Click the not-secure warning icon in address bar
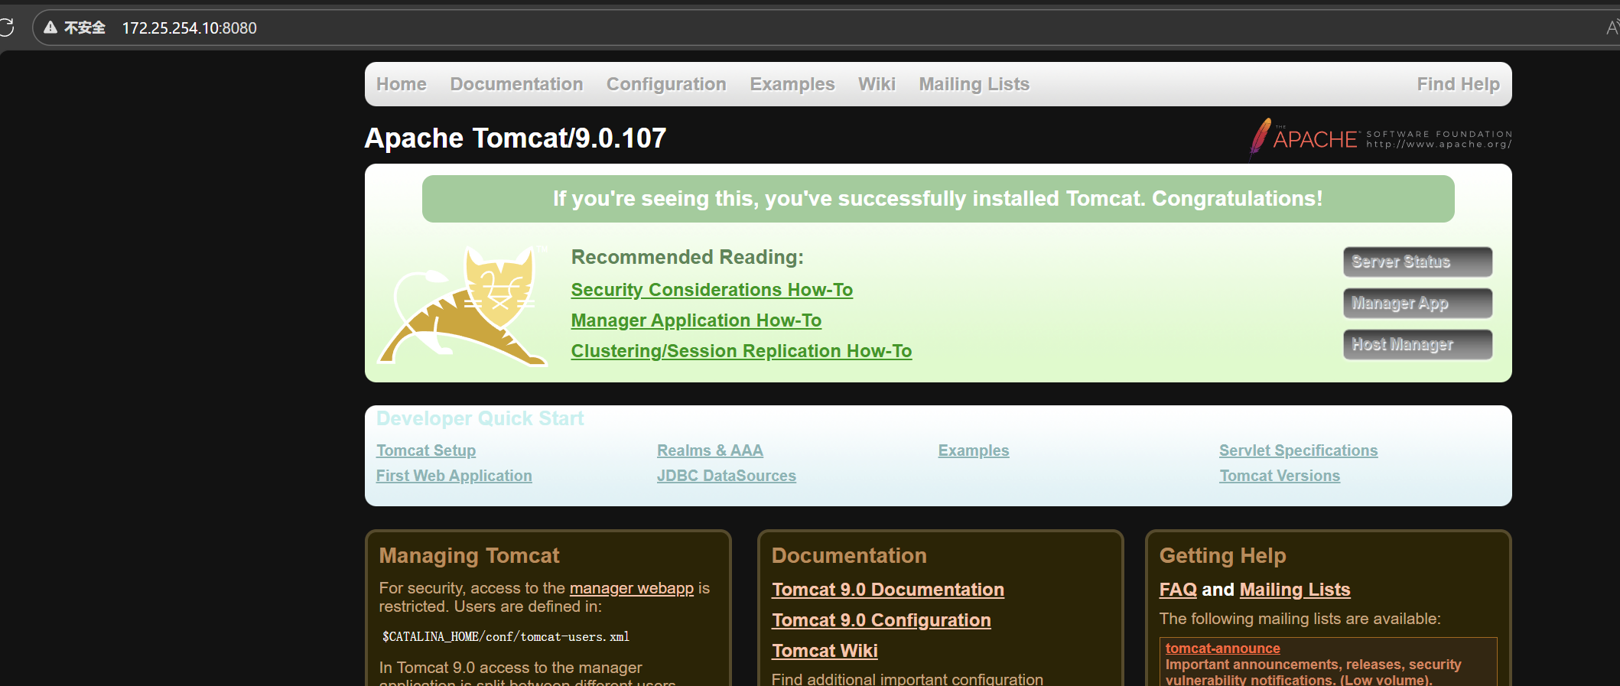The width and height of the screenshot is (1620, 686). 50,28
